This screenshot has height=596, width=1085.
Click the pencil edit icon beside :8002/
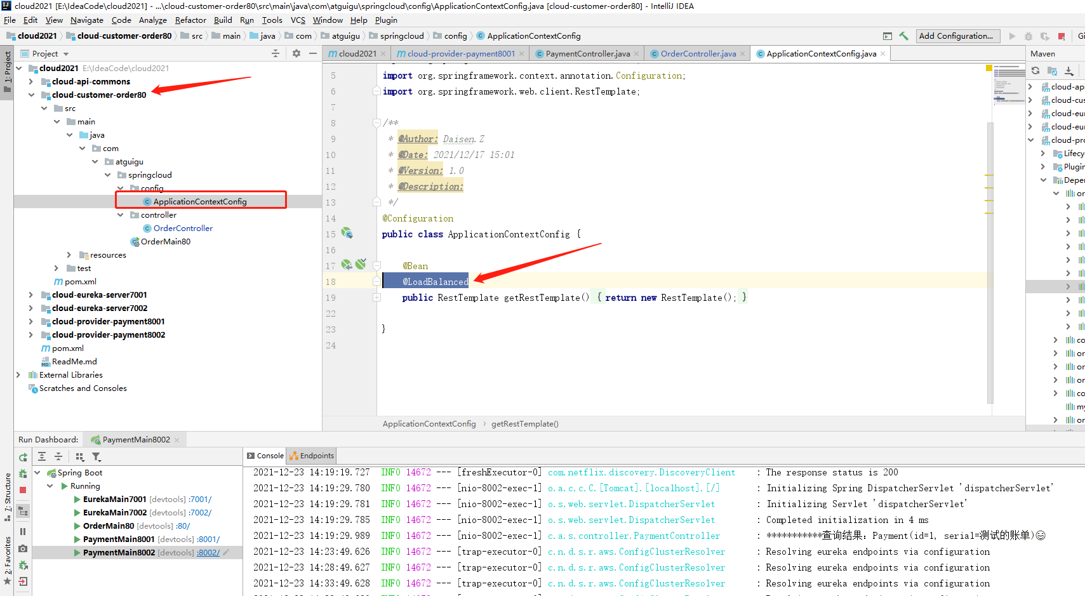(226, 553)
